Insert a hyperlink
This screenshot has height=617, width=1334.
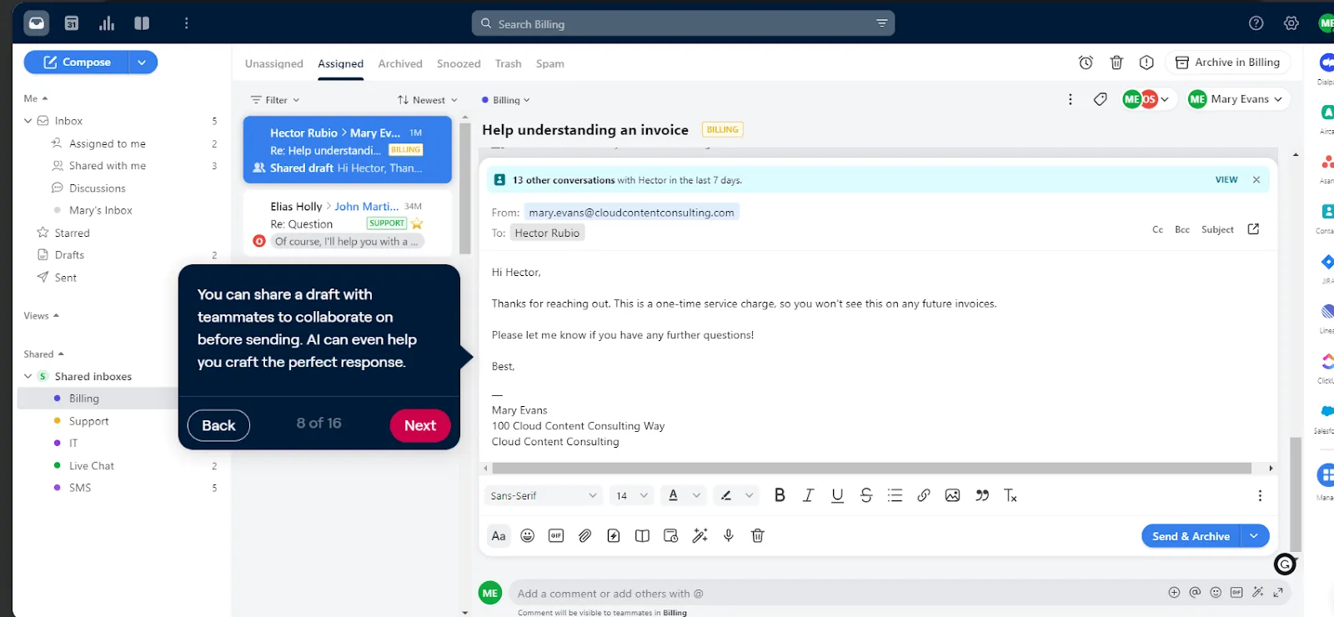[924, 495]
